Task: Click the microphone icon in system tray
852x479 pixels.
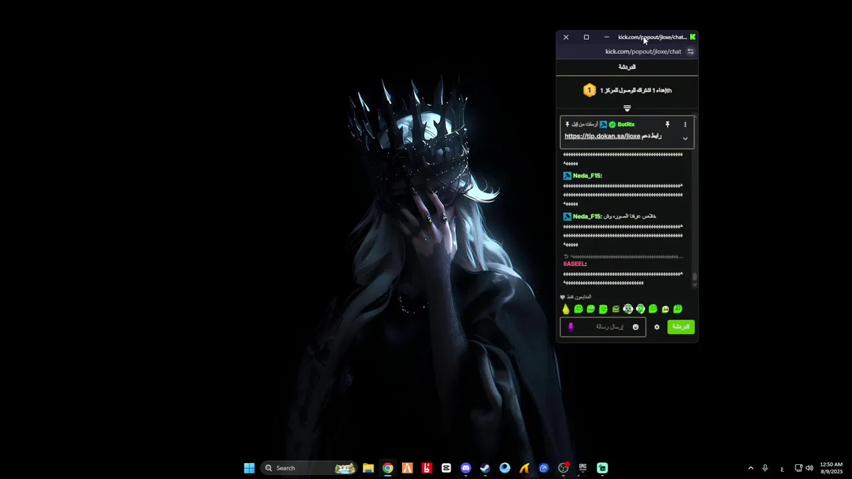Action: [x=765, y=468]
